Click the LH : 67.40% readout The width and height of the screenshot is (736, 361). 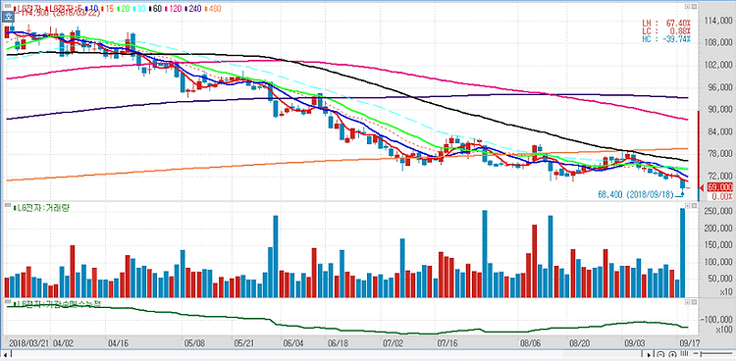(666, 23)
